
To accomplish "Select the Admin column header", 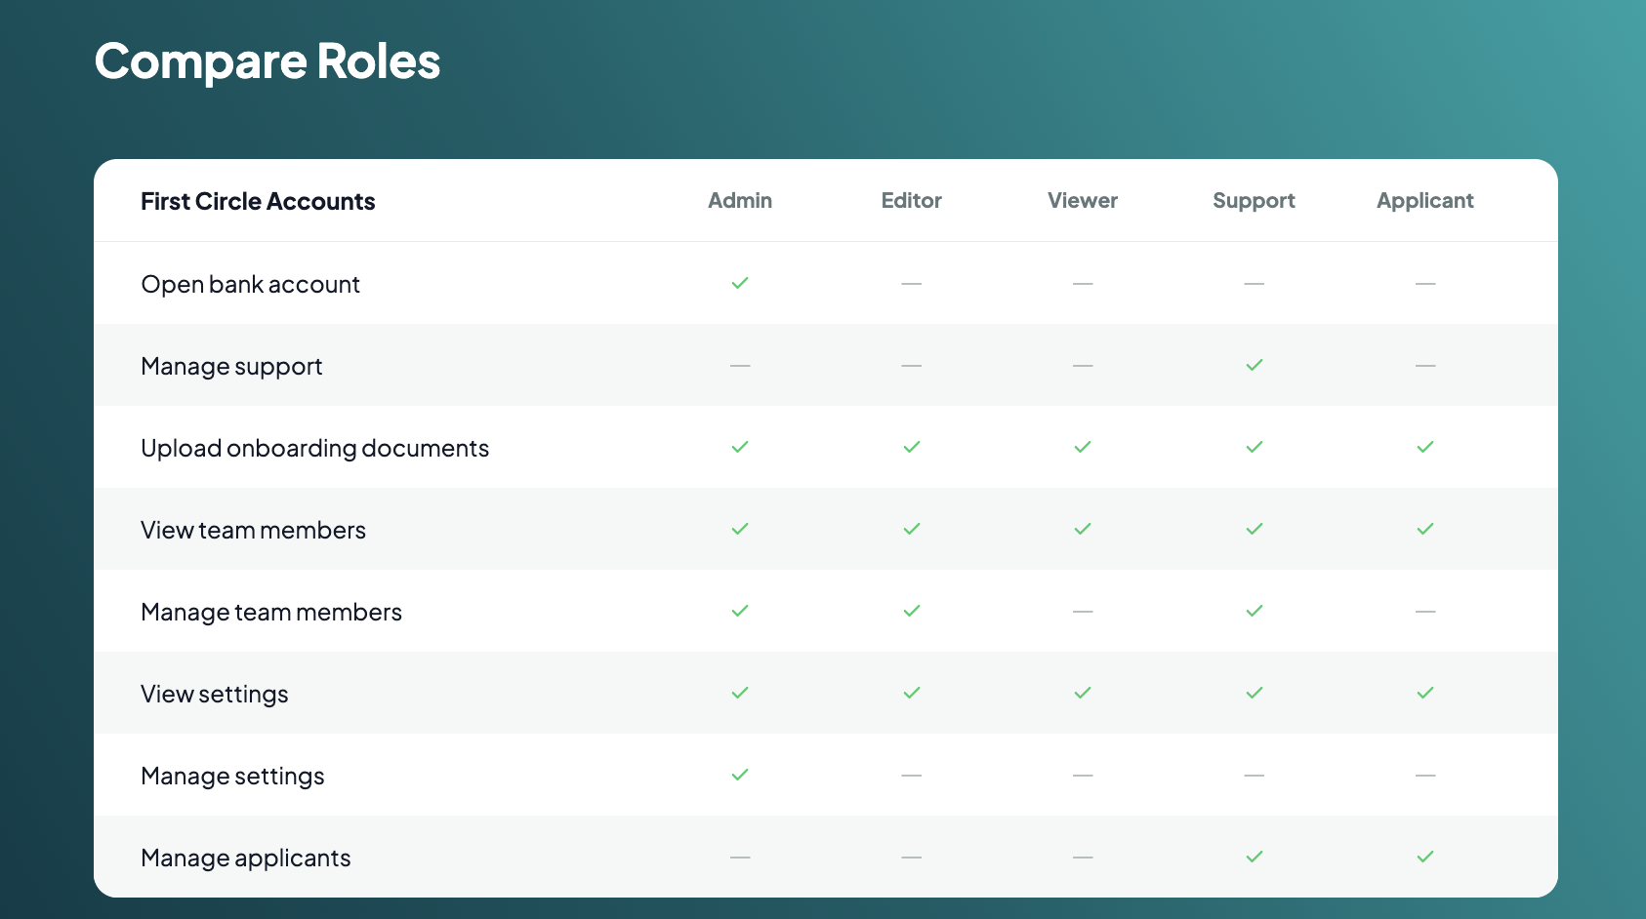I will point(740,201).
